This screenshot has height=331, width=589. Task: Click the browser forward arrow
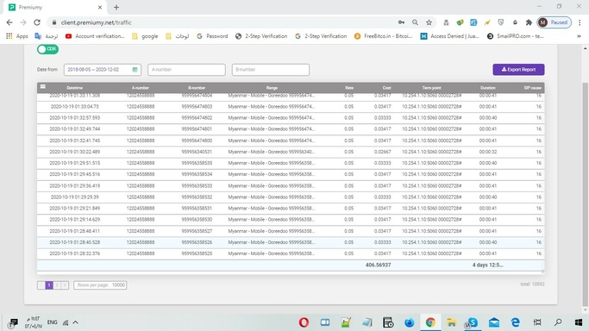[23, 22]
